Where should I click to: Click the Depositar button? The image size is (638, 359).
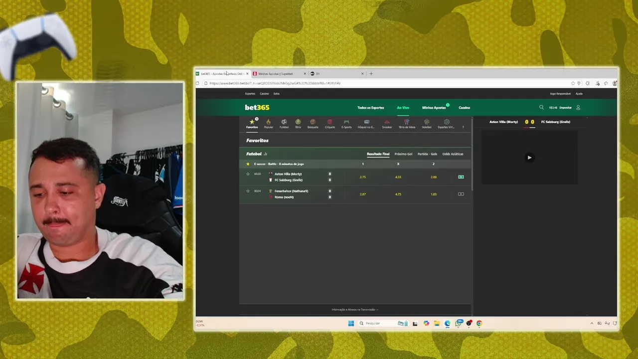565,108
